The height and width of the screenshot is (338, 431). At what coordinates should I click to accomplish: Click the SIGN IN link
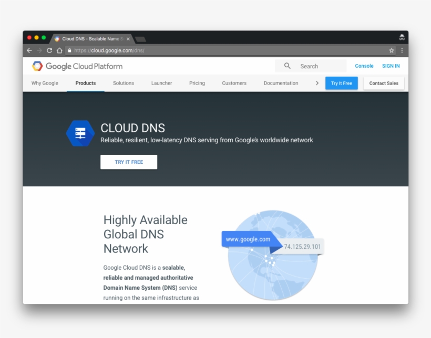click(x=391, y=66)
